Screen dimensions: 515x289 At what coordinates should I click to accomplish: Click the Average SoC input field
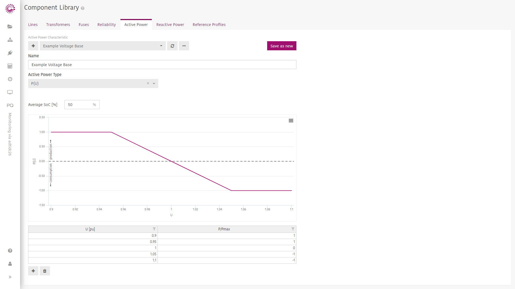click(x=82, y=105)
